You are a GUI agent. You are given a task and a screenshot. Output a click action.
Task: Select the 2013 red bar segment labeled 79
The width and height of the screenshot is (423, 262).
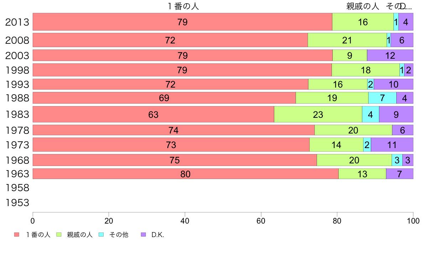[182, 22]
